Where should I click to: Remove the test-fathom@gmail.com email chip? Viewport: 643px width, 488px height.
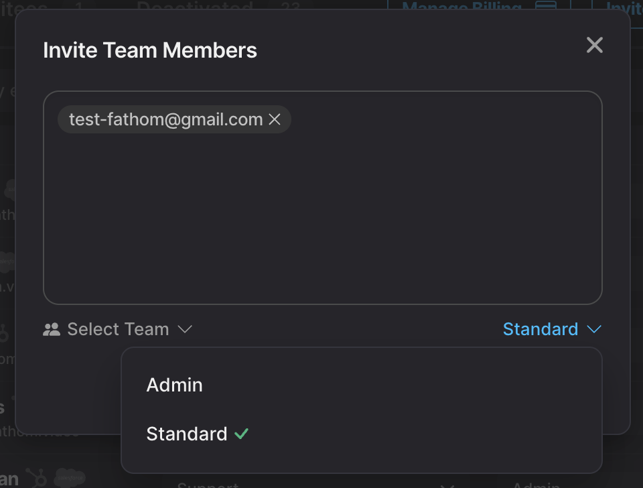(275, 119)
